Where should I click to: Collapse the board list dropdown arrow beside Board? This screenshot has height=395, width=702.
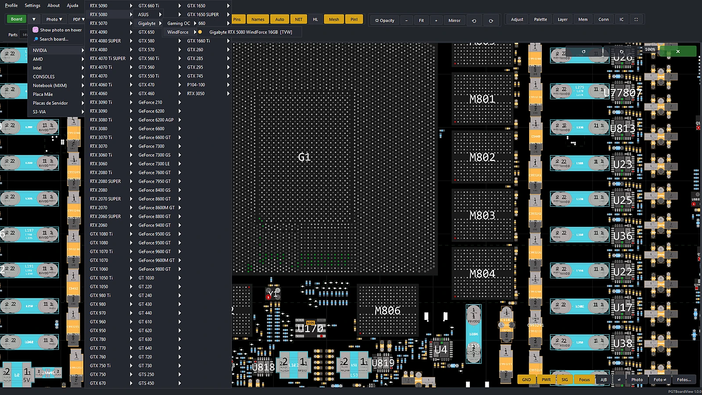34,19
